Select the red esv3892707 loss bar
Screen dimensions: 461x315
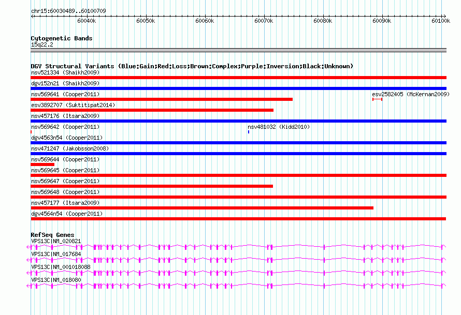152,110
